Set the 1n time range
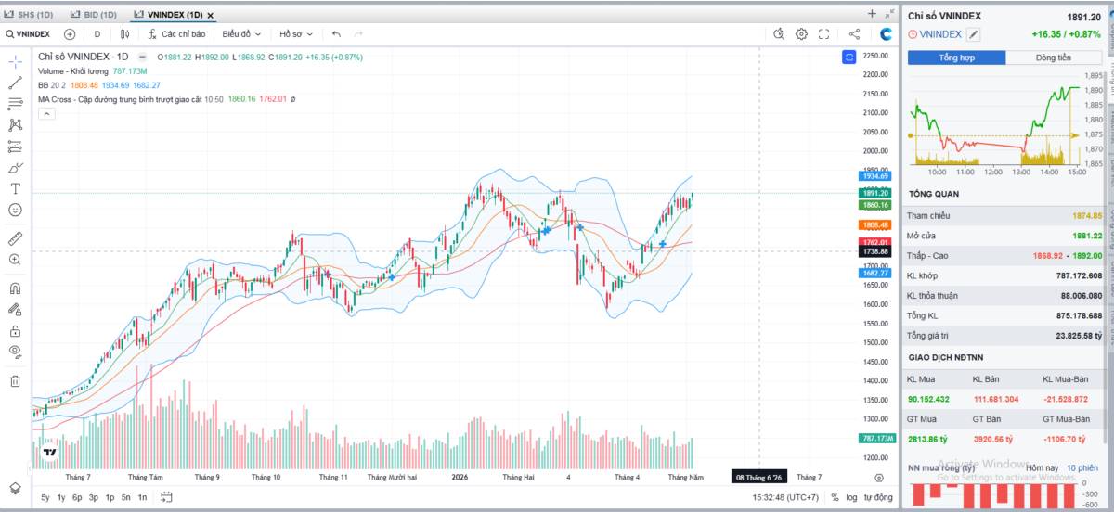The height and width of the screenshot is (512, 1114). (142, 498)
